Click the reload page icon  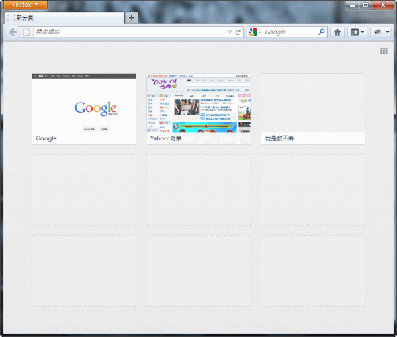[238, 32]
